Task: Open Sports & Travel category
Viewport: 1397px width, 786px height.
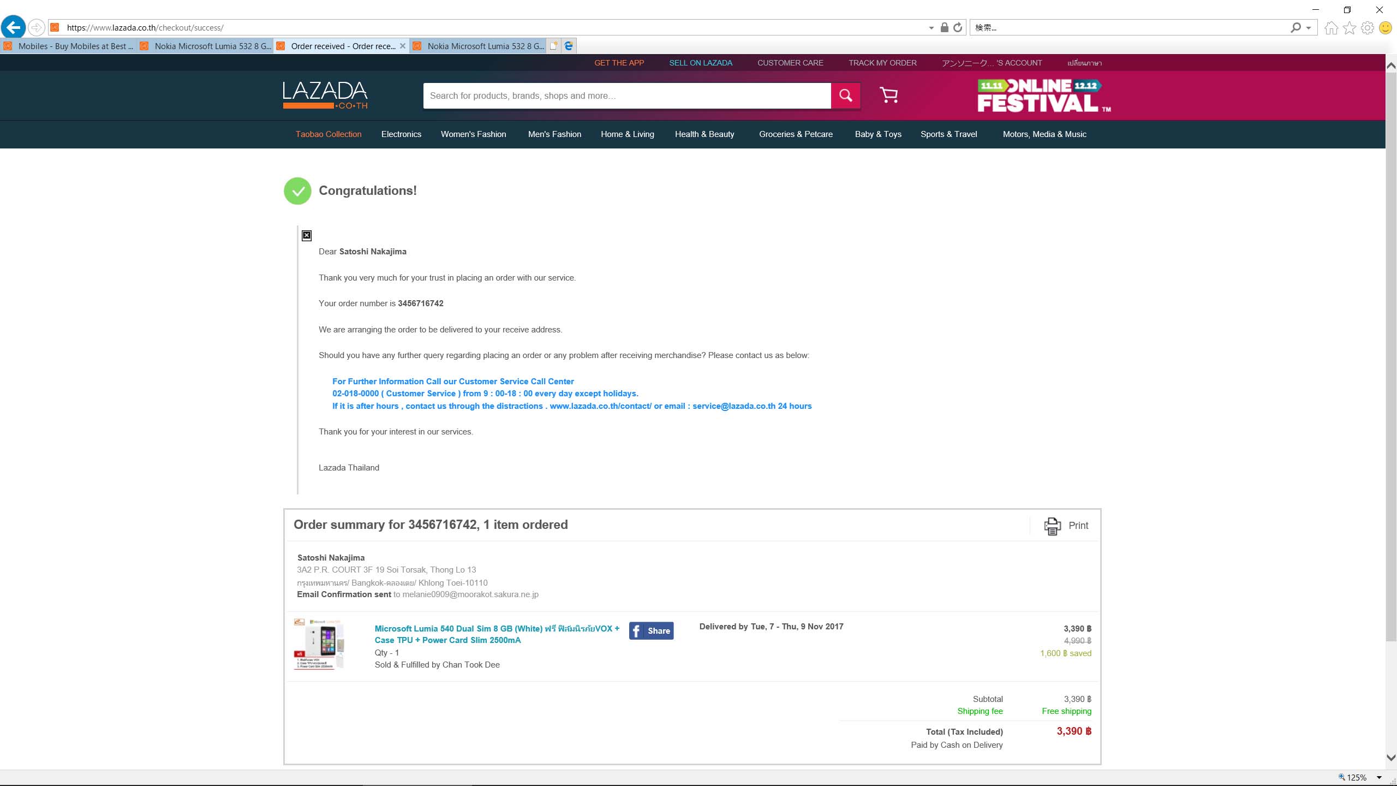Action: click(x=948, y=134)
